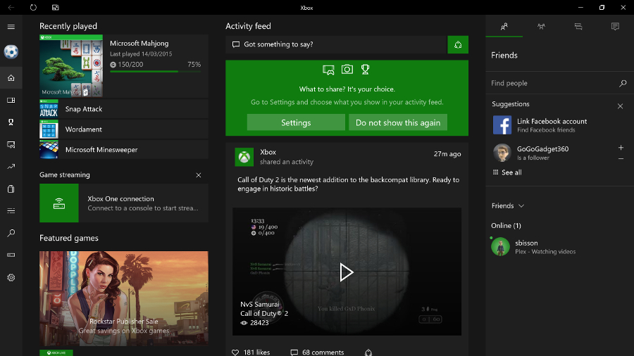Share the Xbox activity post
The image size is (634, 356).
[368, 352]
